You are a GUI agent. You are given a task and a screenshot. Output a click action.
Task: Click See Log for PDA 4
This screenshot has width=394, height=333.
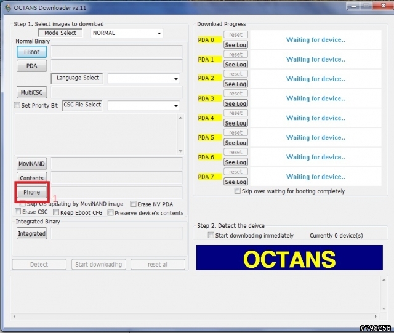tap(236, 123)
